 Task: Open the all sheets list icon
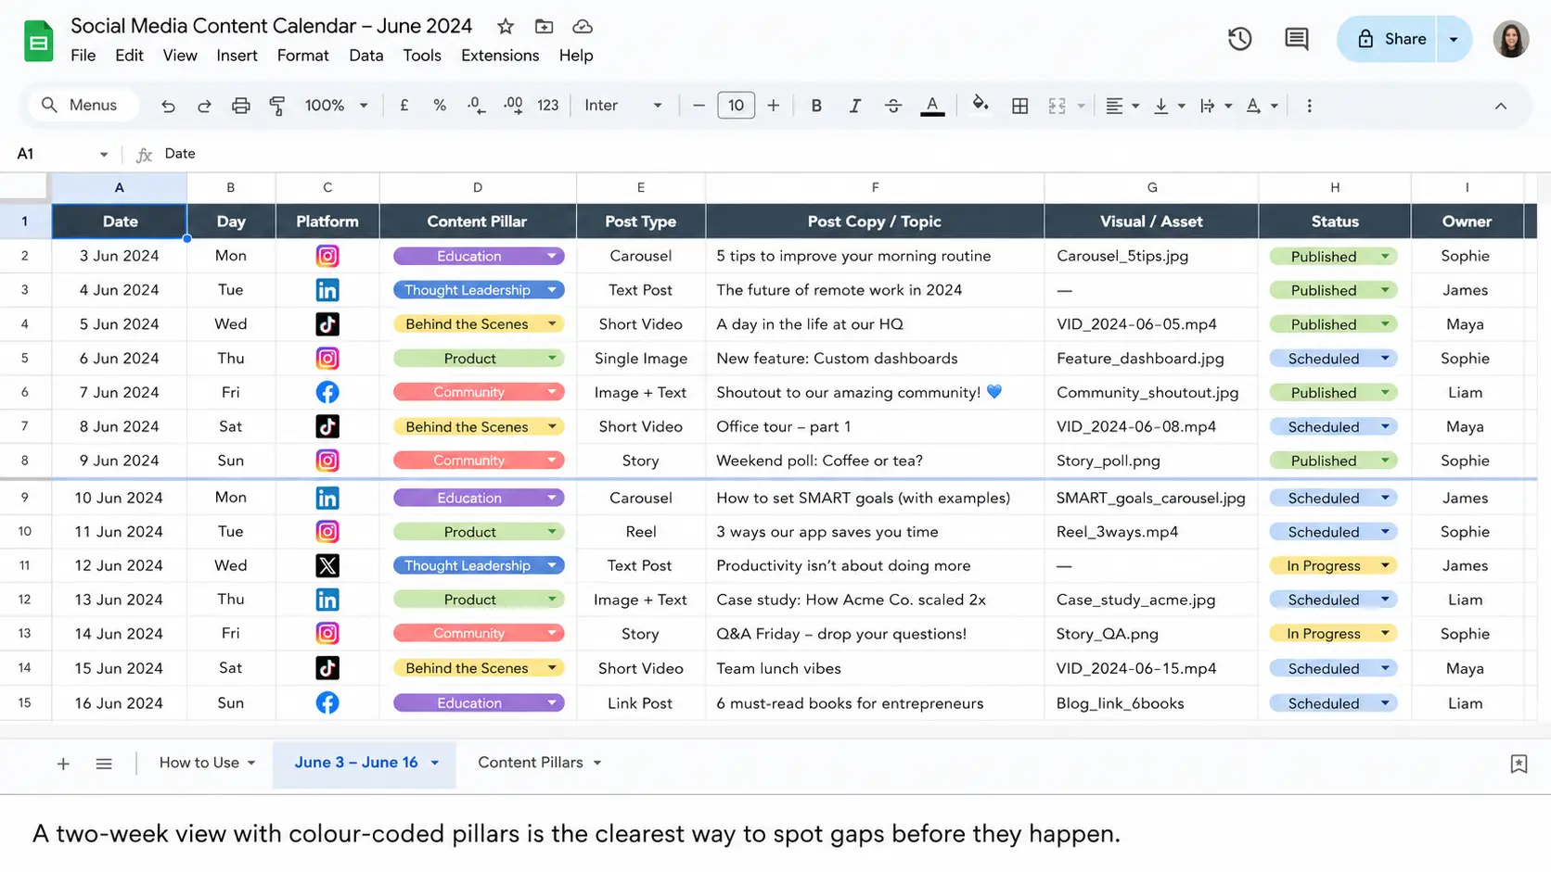coord(104,764)
